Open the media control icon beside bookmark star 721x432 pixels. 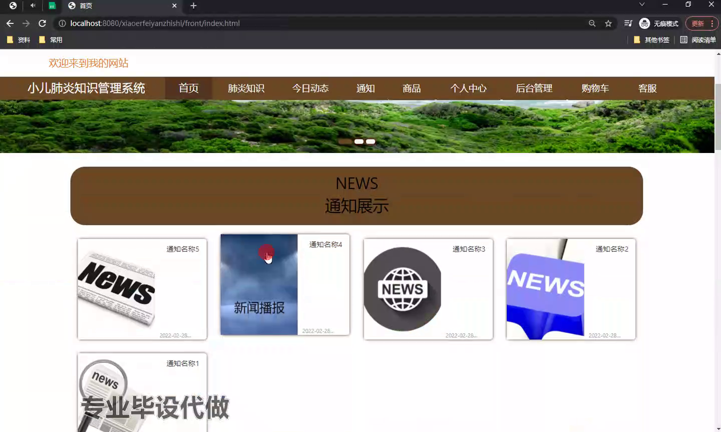click(x=628, y=23)
